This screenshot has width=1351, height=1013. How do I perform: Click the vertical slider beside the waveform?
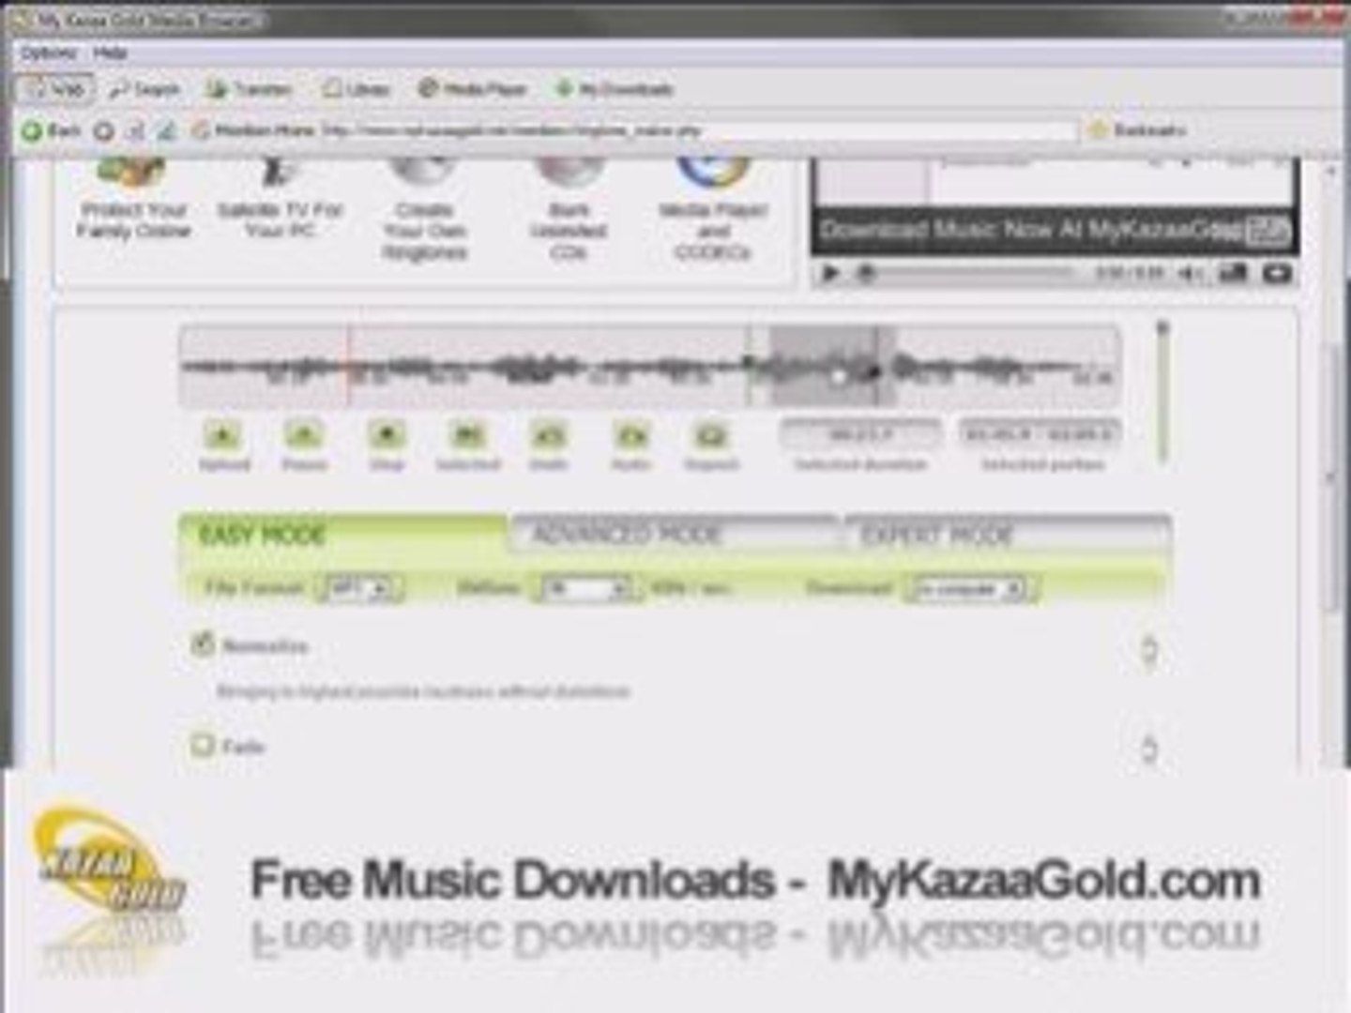click(1162, 392)
